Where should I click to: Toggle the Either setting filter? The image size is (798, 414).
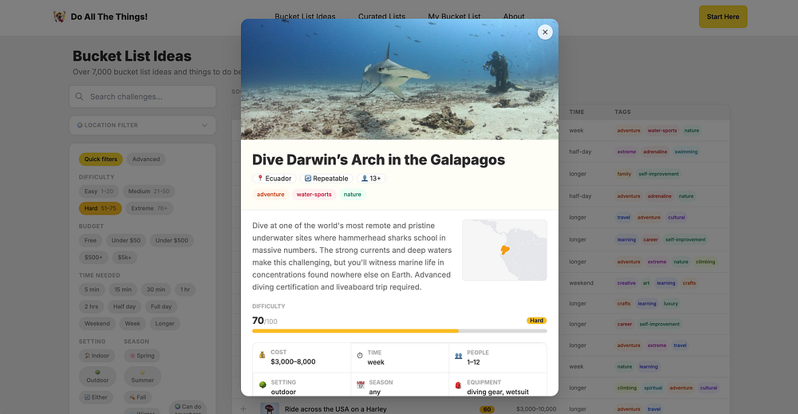pos(97,397)
